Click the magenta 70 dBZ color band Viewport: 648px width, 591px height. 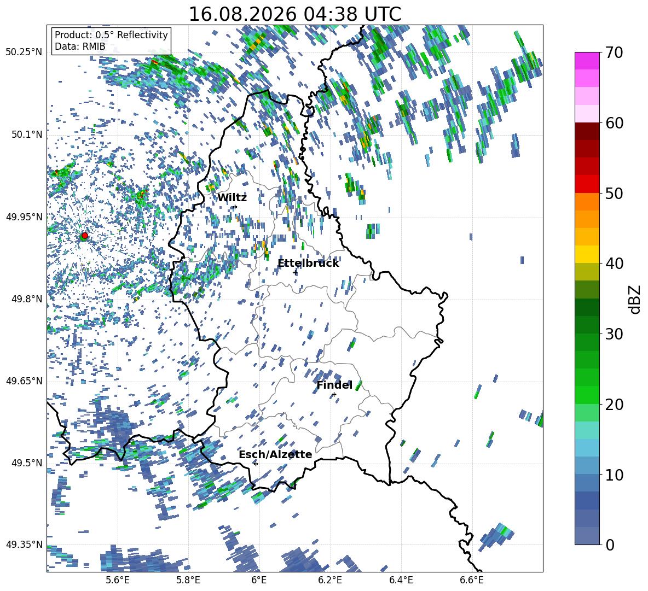pos(587,61)
